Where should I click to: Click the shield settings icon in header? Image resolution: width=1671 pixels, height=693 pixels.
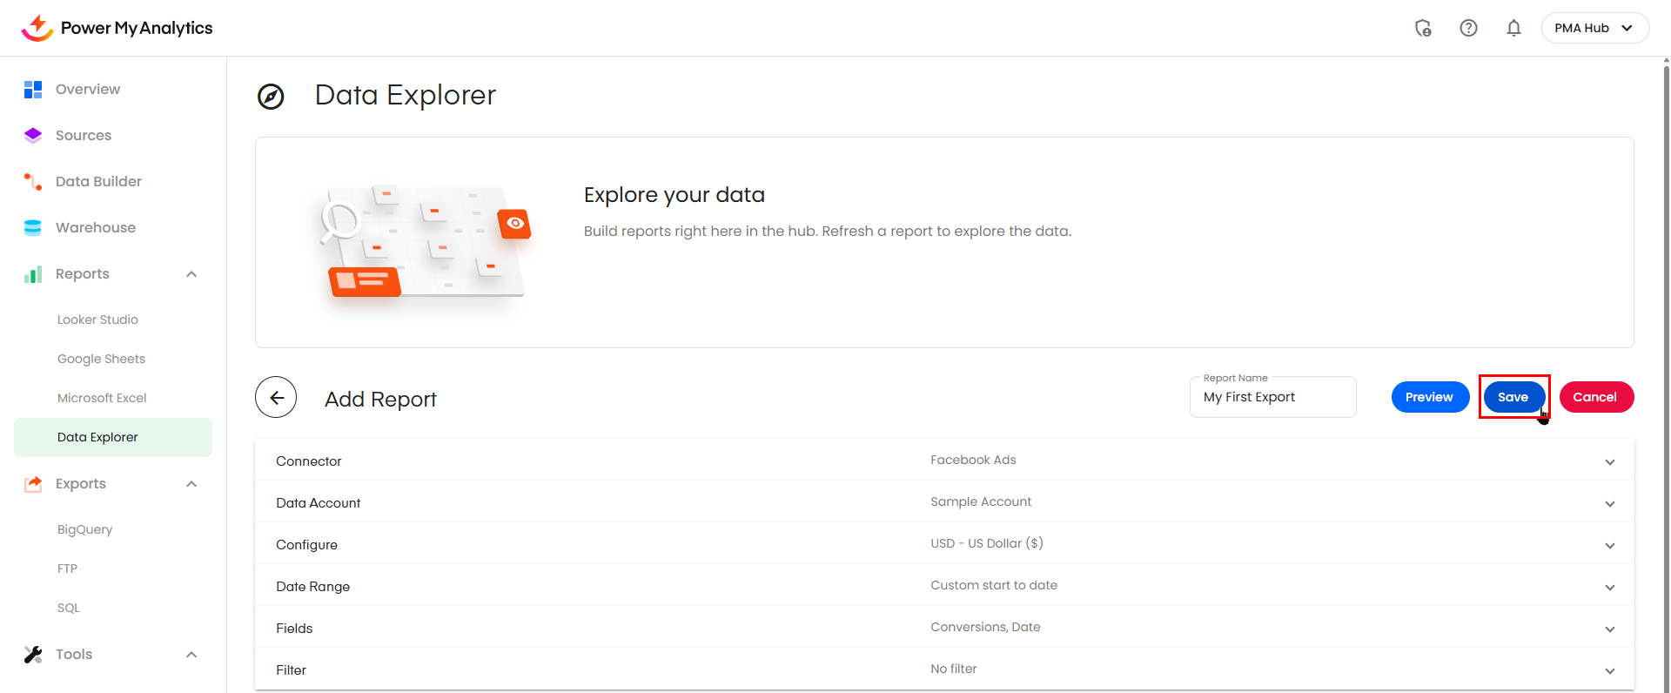pyautogui.click(x=1423, y=28)
